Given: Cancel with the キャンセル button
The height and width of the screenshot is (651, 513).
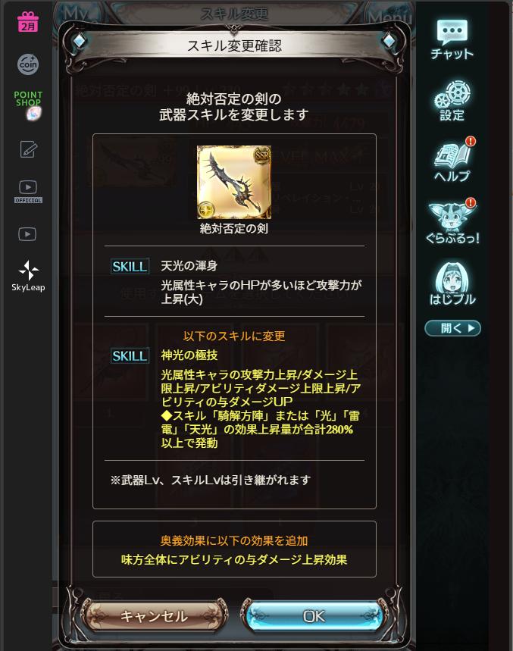Looking at the screenshot, I should [x=154, y=616].
